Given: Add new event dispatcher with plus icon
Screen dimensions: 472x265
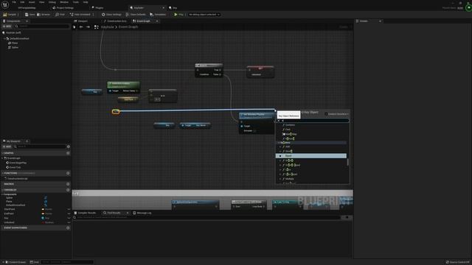Looking at the screenshot, I should tap(68, 227).
